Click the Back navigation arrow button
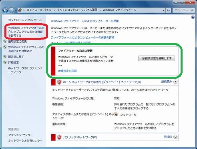The width and height of the screenshot is (197, 149). tap(5, 10)
